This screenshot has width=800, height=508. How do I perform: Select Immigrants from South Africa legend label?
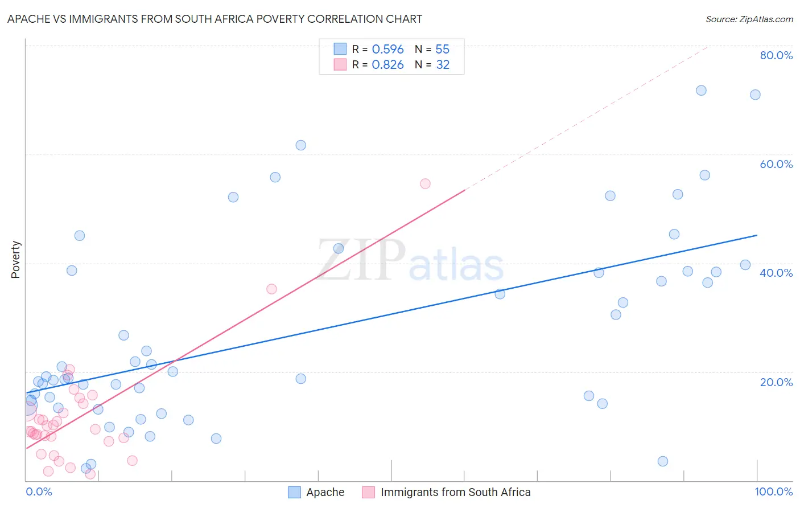456,492
